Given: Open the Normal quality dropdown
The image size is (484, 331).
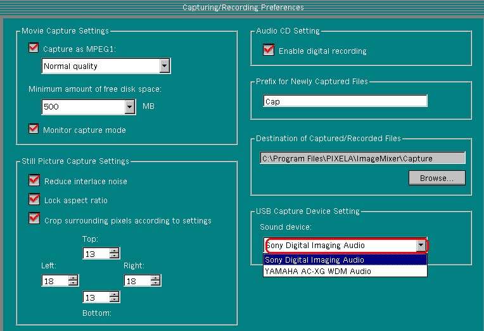Looking at the screenshot, I should (165, 66).
